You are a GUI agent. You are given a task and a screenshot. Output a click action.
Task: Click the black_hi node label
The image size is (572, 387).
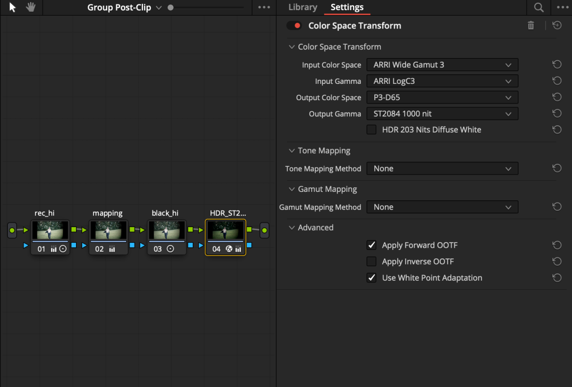[165, 213]
